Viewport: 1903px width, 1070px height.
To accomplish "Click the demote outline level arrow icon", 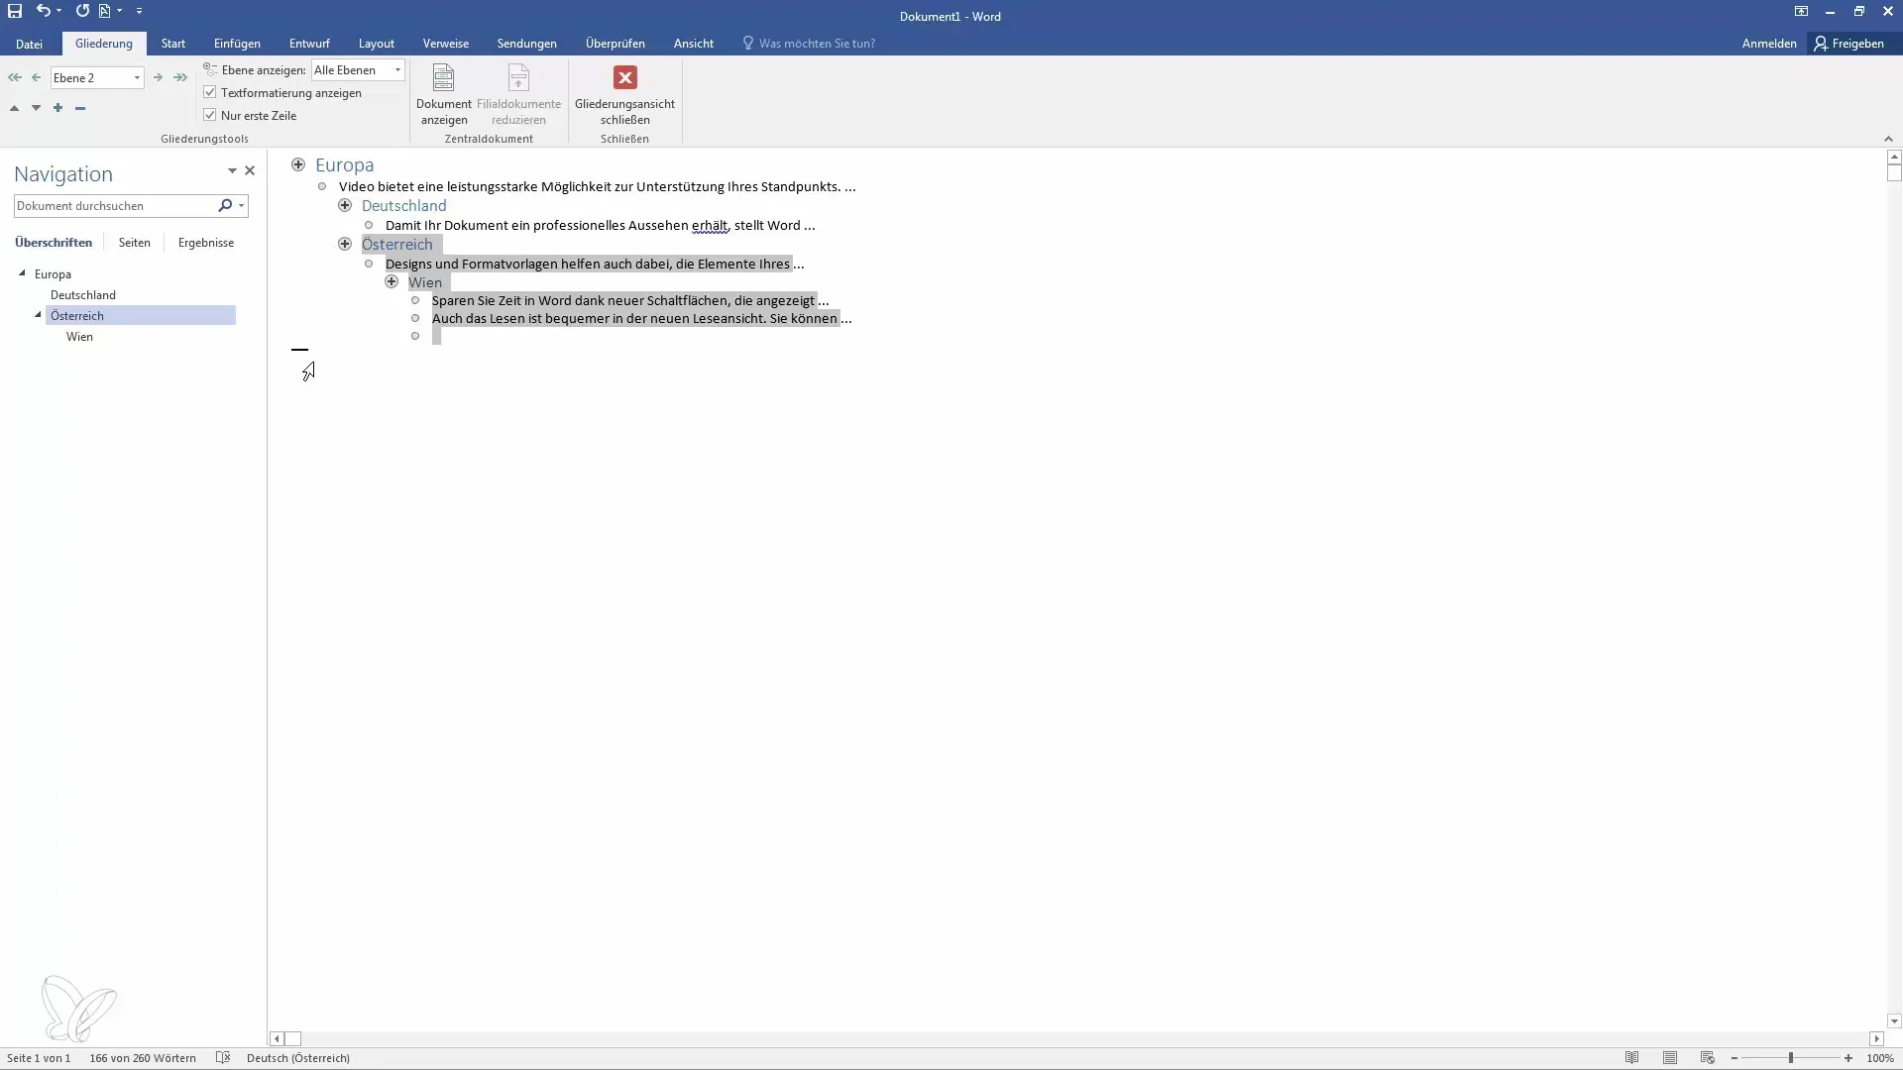I will [x=157, y=77].
